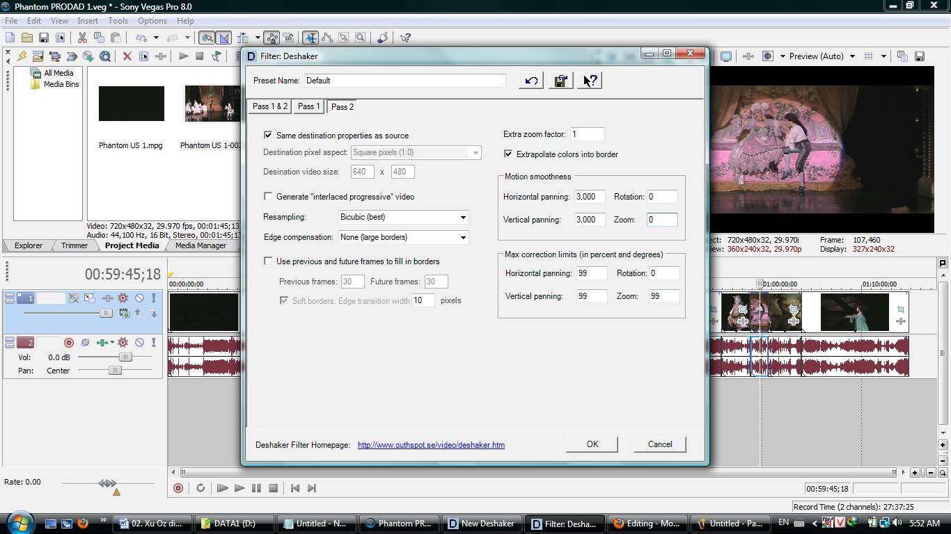Open the Undo history dropdown arrow
This screenshot has height=534, width=951.
click(x=156, y=38)
